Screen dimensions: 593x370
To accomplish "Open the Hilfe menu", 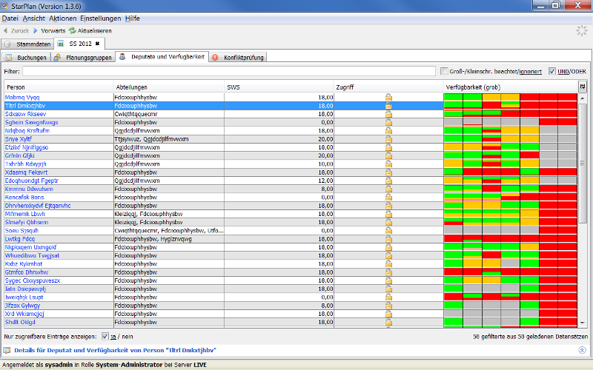I will point(133,18).
